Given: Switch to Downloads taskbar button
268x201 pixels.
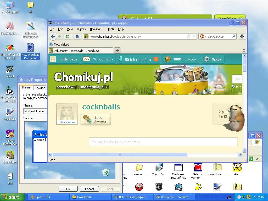Looking at the screenshot, I should [x=90, y=197].
